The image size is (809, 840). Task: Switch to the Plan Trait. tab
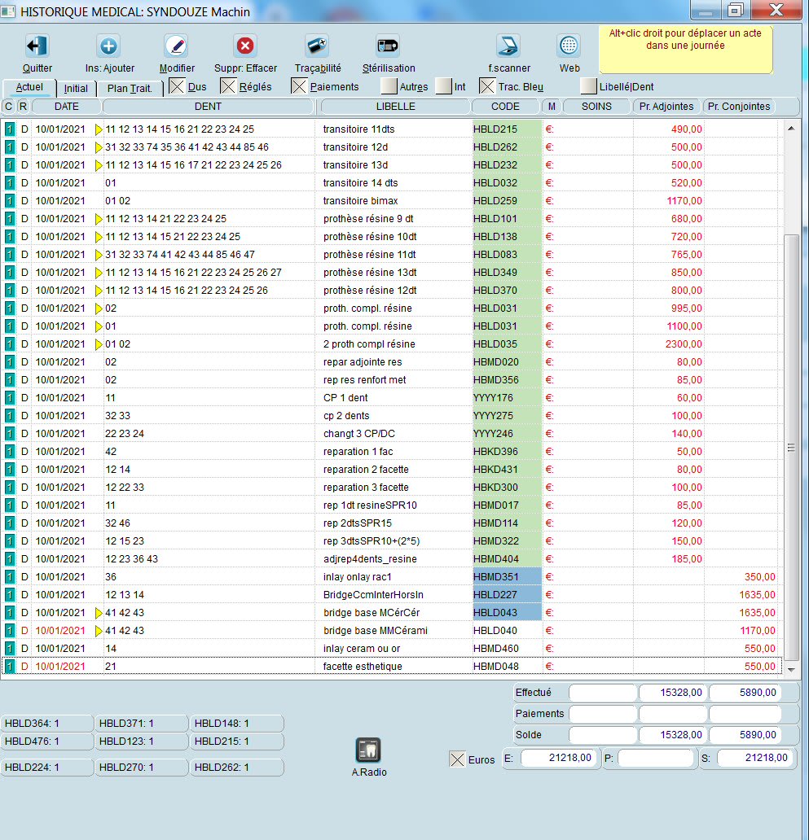(x=130, y=88)
